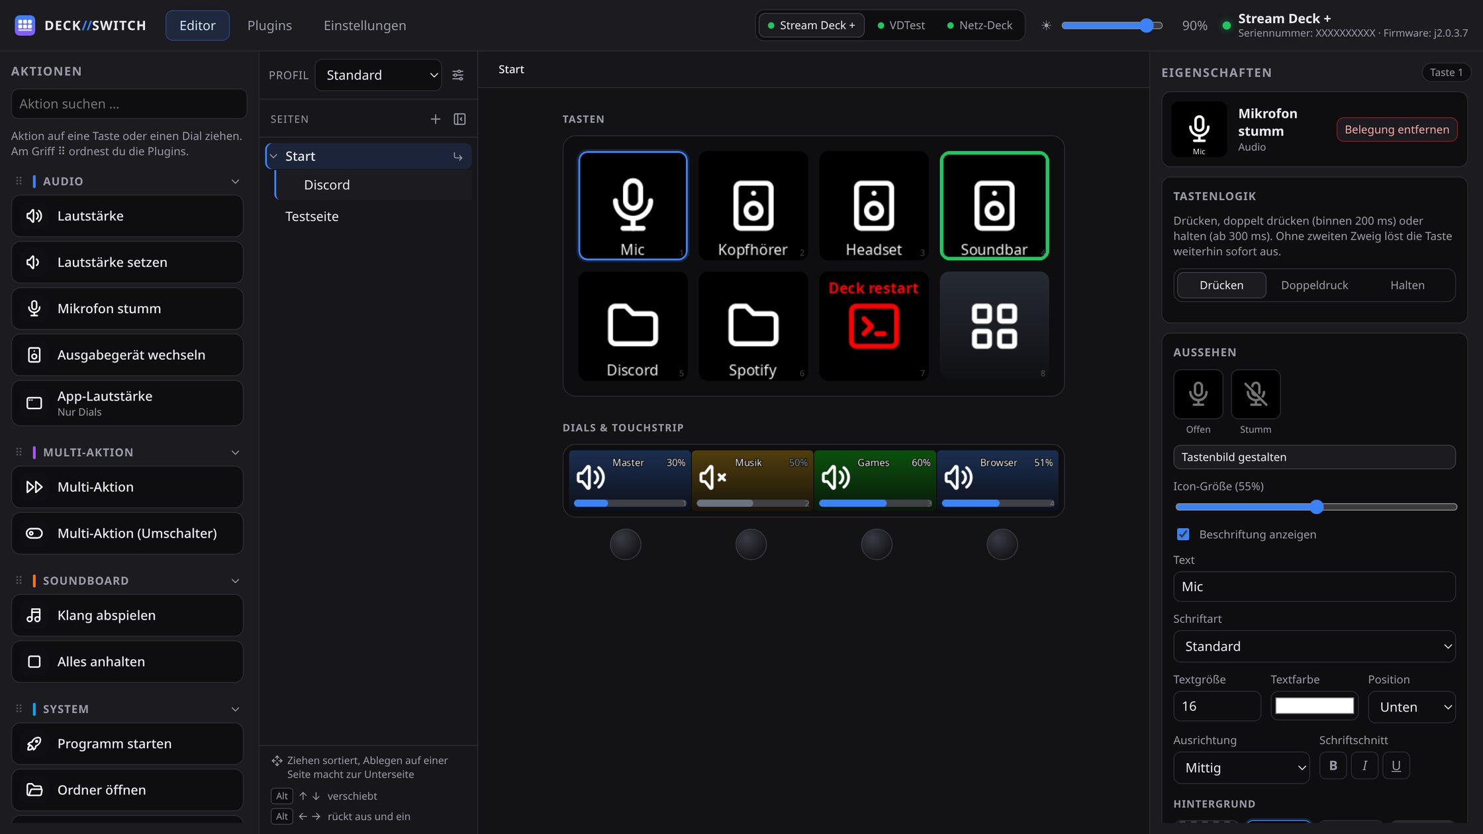This screenshot has height=834, width=1483.
Task: Open the Profil Standard dropdown
Action: [378, 75]
